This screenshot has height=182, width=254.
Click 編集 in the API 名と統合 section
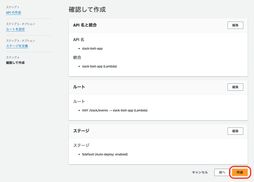click(x=235, y=25)
